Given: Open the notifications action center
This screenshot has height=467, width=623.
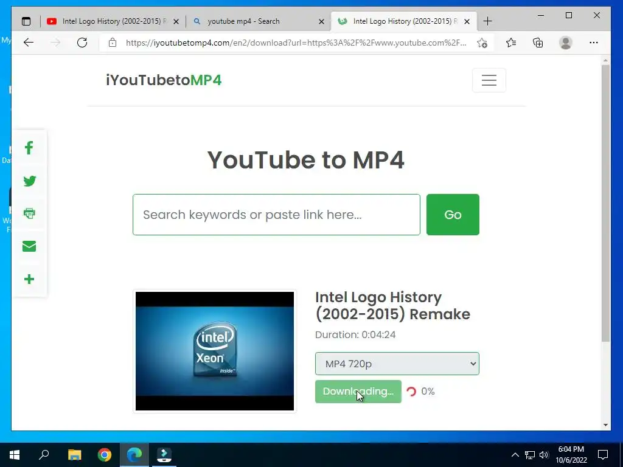Looking at the screenshot, I should 603,455.
